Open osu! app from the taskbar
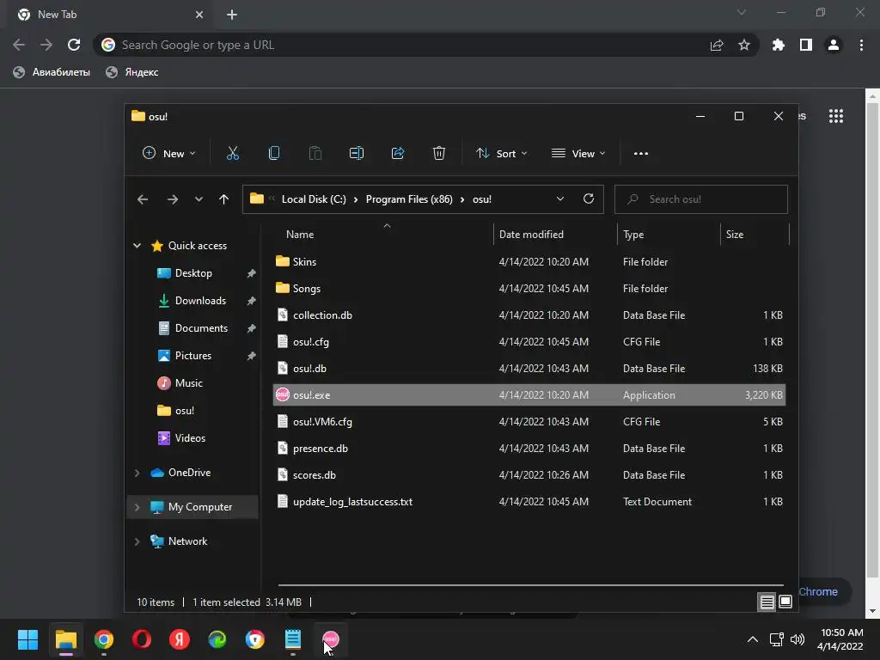 [x=331, y=639]
